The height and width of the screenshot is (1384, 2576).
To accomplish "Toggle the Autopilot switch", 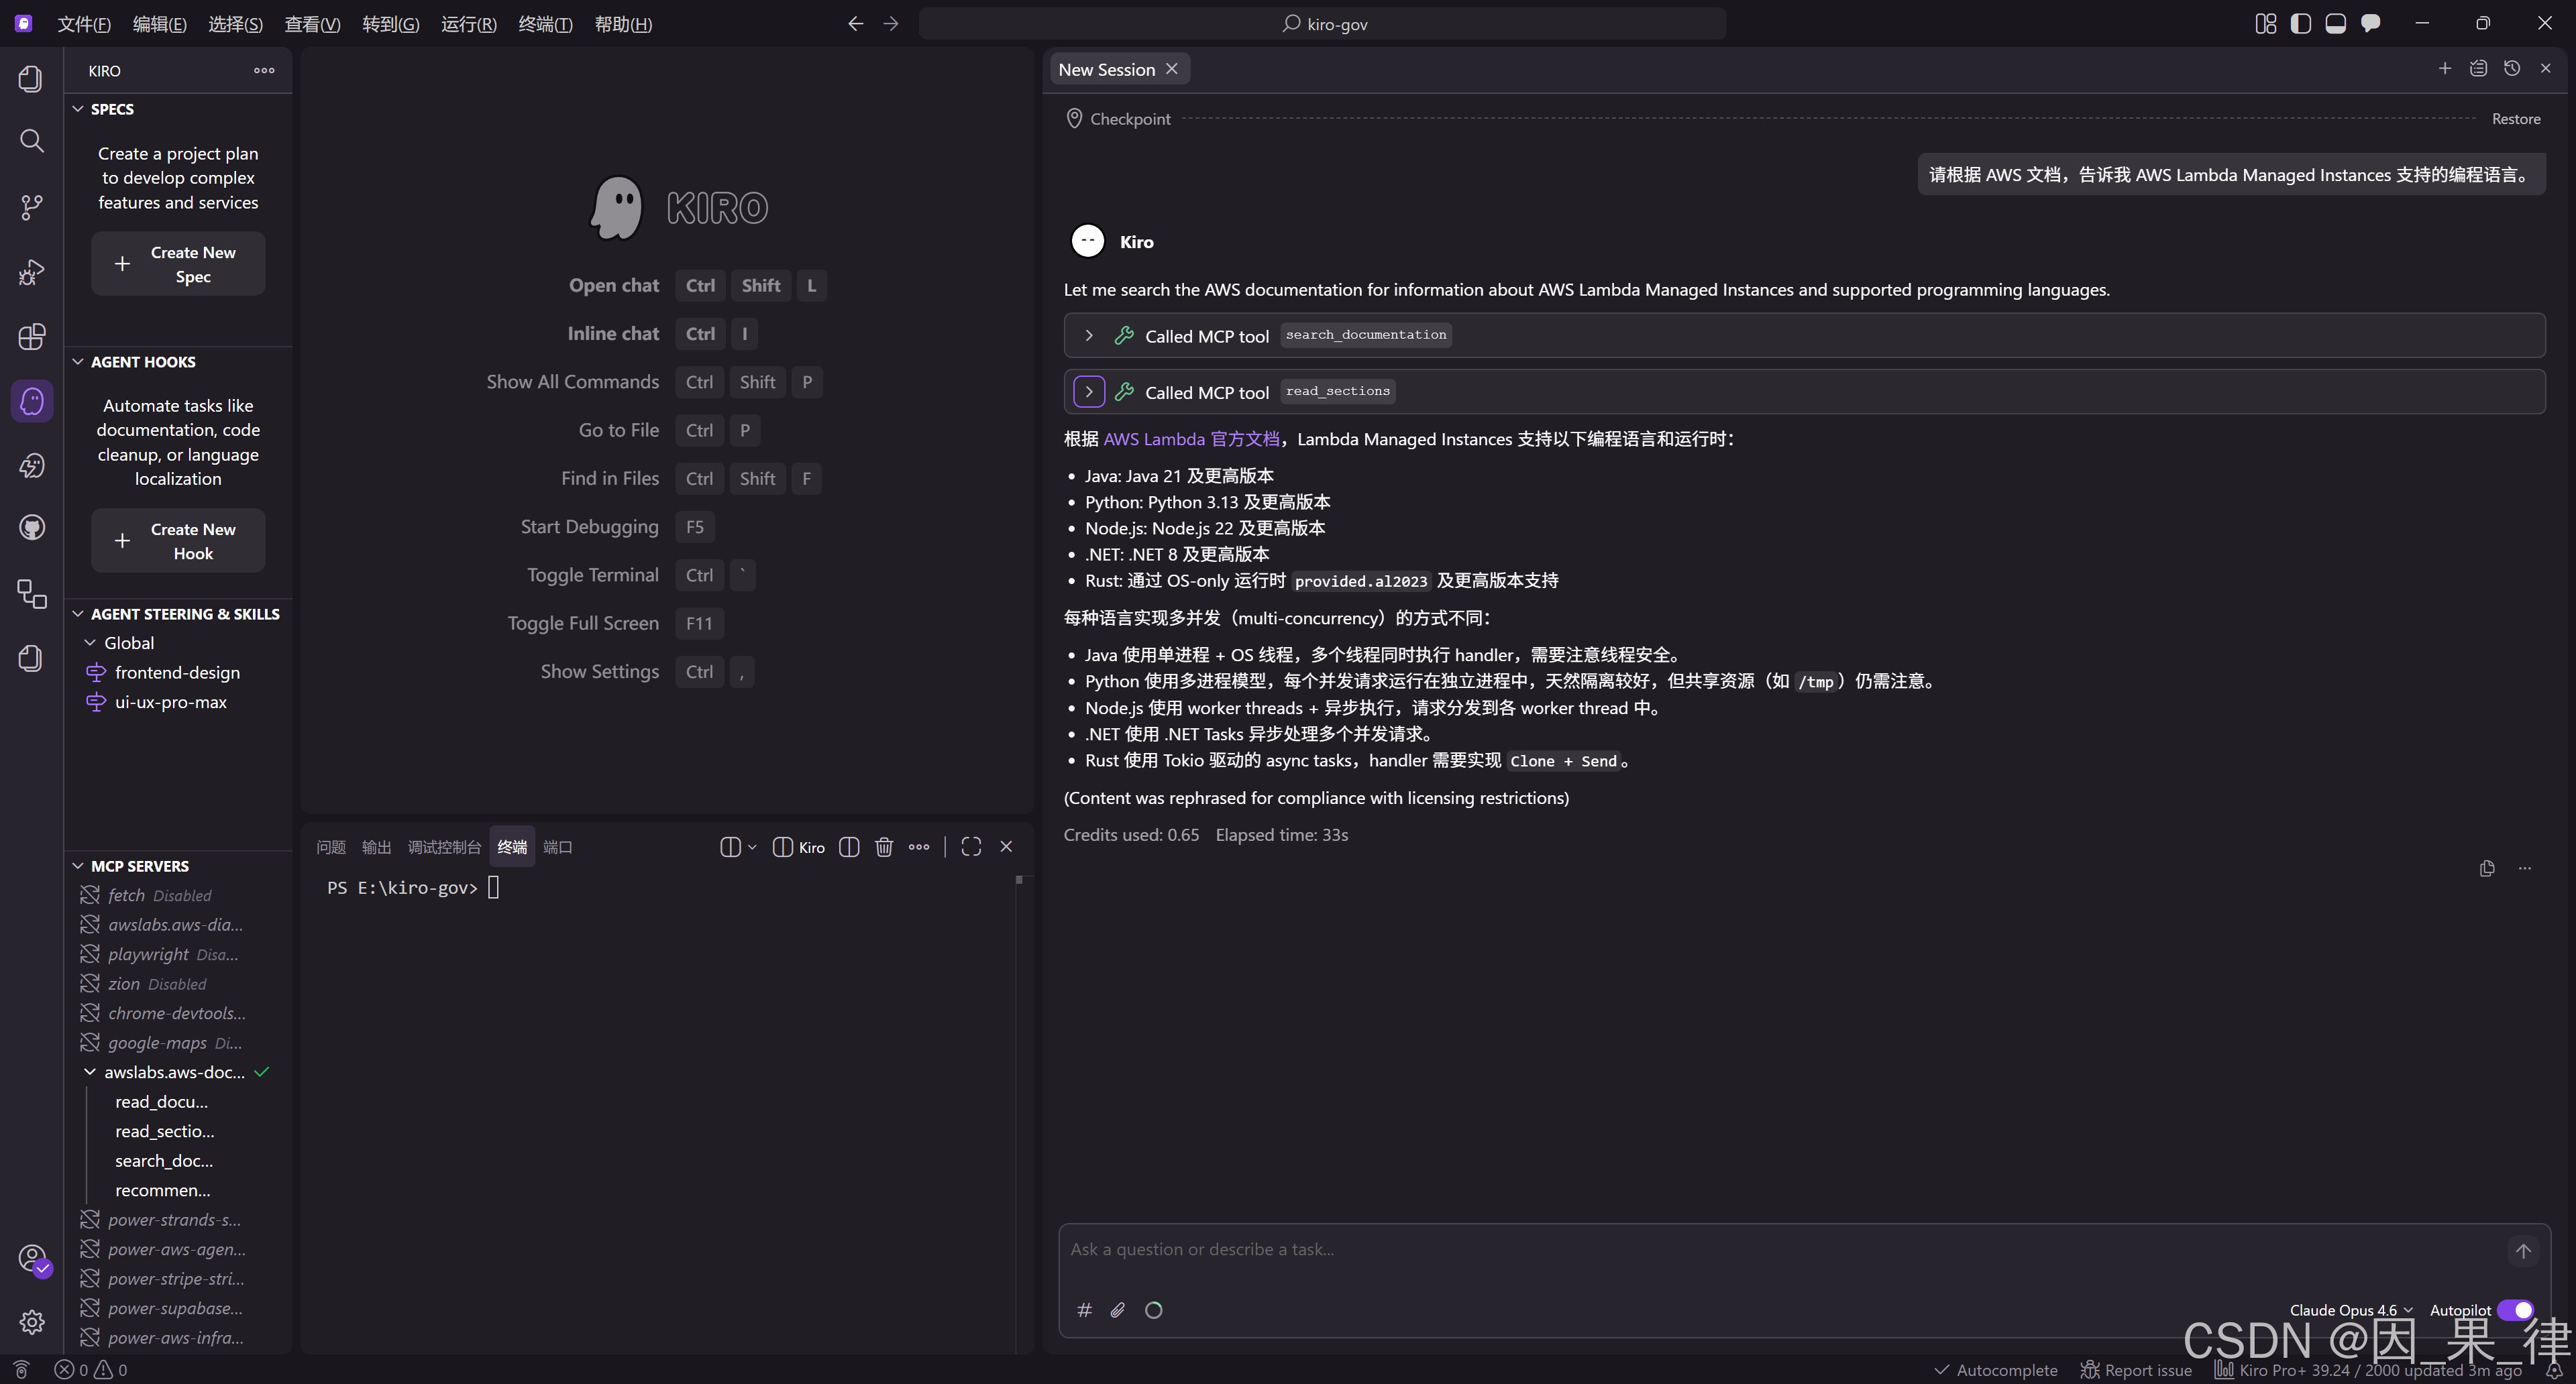I will coord(2515,1309).
